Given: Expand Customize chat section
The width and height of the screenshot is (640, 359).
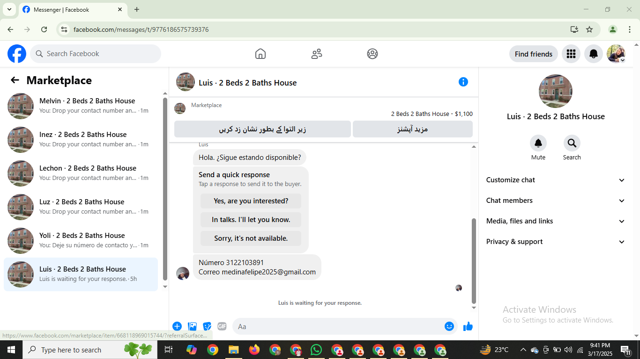Looking at the screenshot, I should point(556,180).
